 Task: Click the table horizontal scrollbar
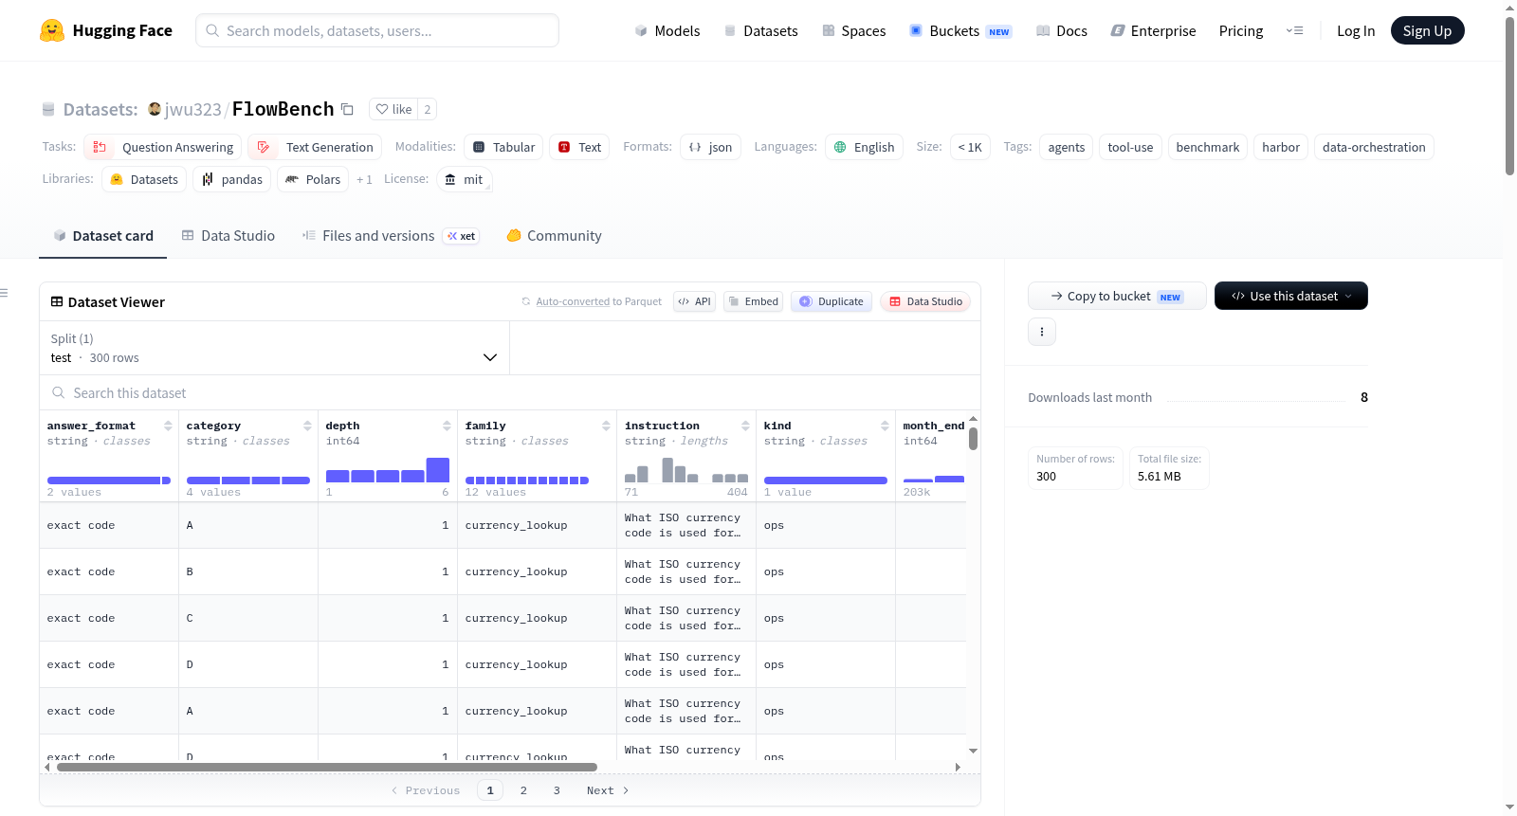coord(327,767)
